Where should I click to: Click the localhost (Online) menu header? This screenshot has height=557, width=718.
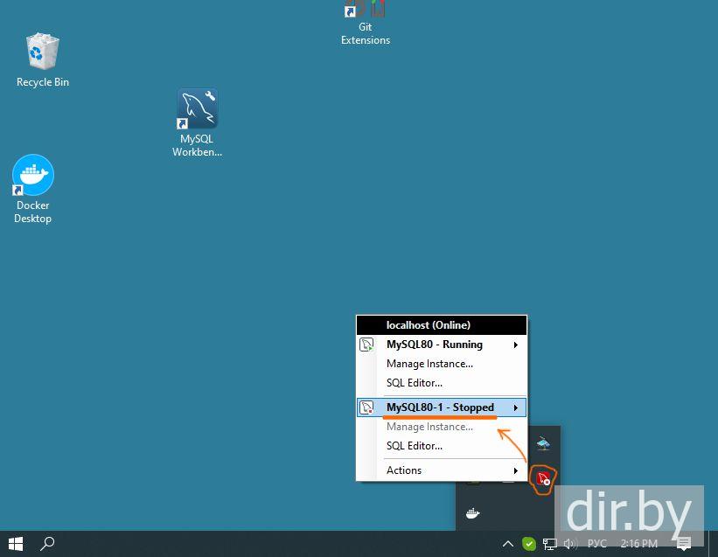coord(442,325)
